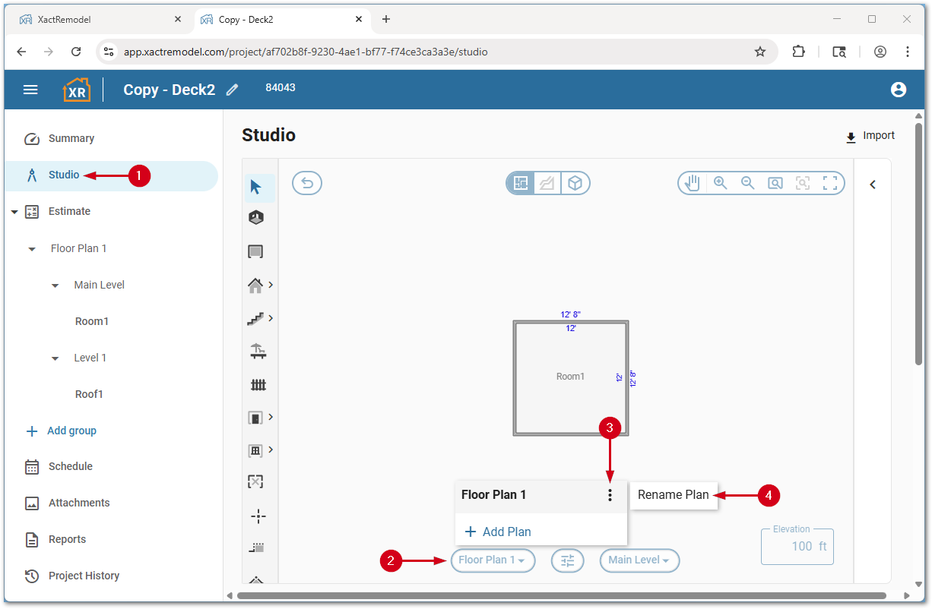Open Studio in the sidebar

point(64,175)
